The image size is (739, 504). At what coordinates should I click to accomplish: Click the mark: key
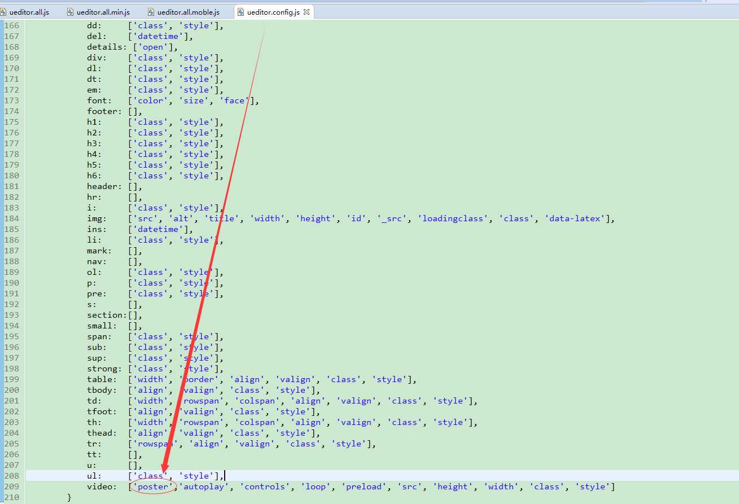(x=99, y=251)
